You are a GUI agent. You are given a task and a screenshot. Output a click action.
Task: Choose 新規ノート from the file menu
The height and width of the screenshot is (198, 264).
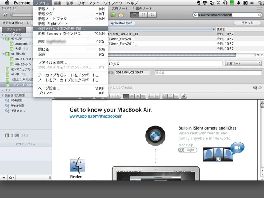click(x=71, y=9)
